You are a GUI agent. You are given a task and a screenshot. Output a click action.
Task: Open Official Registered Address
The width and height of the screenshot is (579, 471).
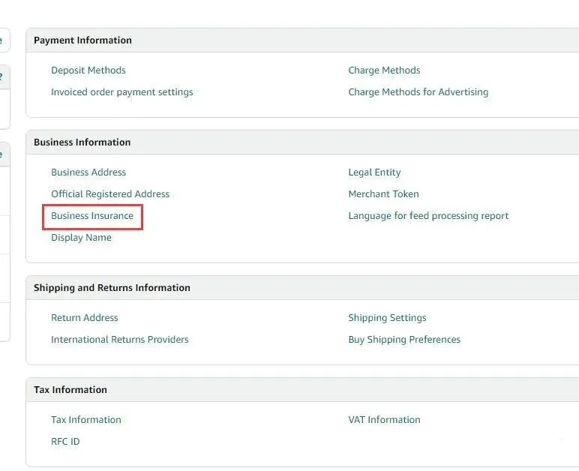pyautogui.click(x=110, y=193)
